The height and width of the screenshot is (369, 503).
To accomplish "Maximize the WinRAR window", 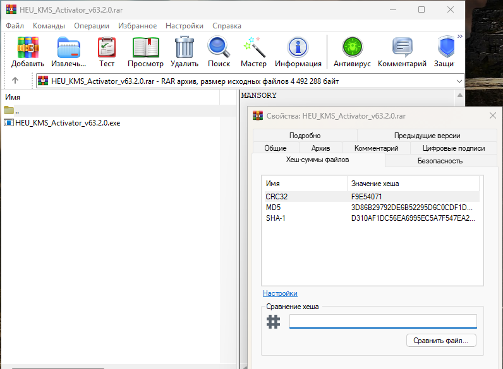I will pyautogui.click(x=421, y=9).
